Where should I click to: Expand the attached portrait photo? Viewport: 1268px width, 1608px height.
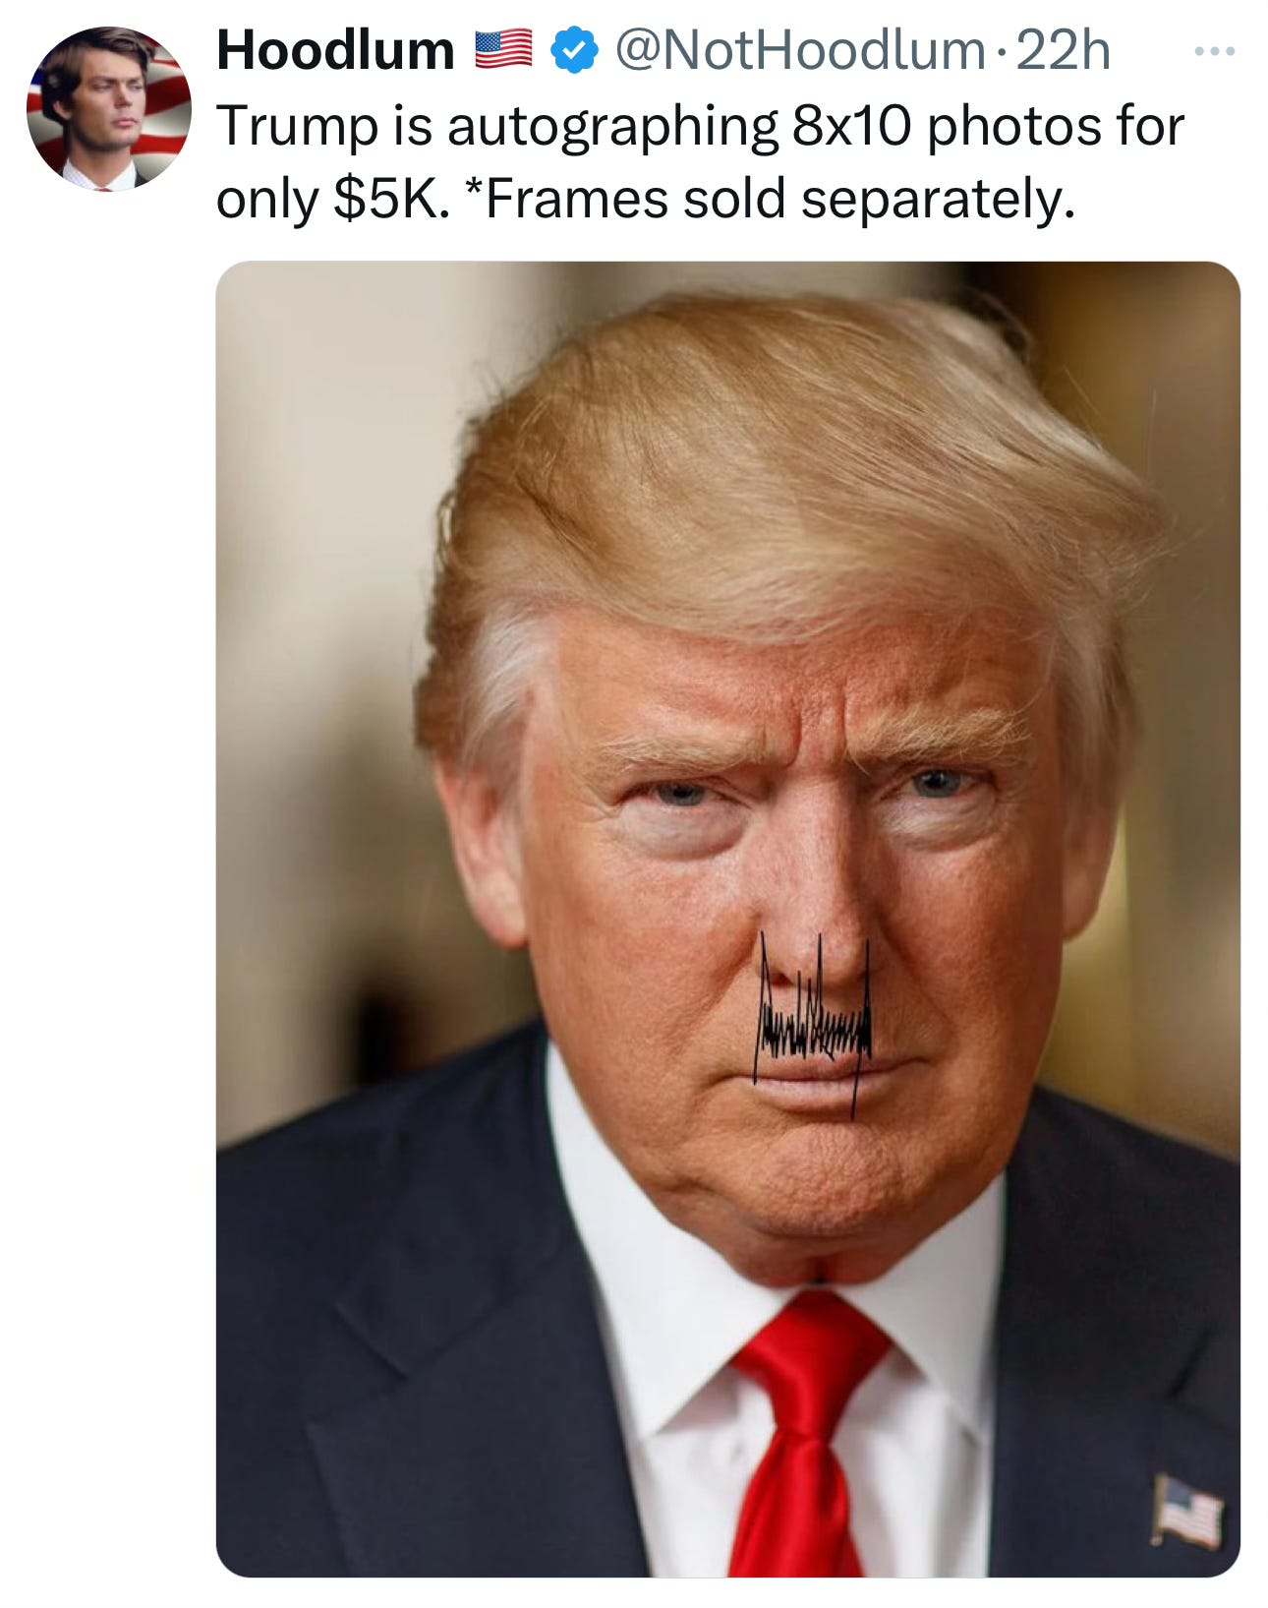click(727, 919)
